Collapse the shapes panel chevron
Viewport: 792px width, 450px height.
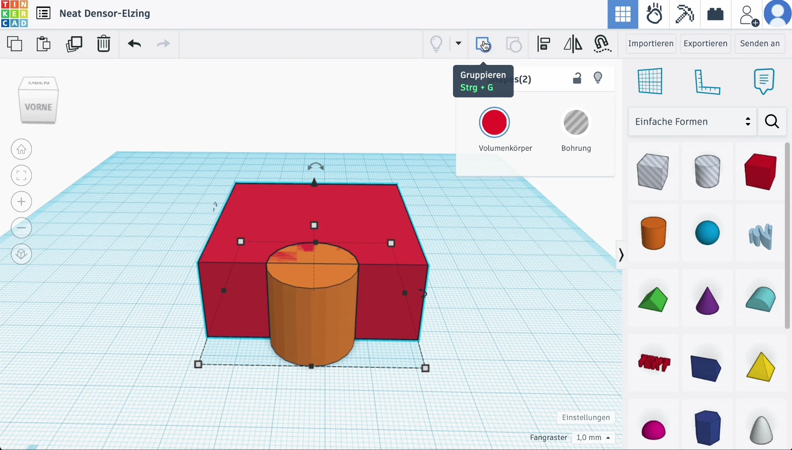point(621,255)
